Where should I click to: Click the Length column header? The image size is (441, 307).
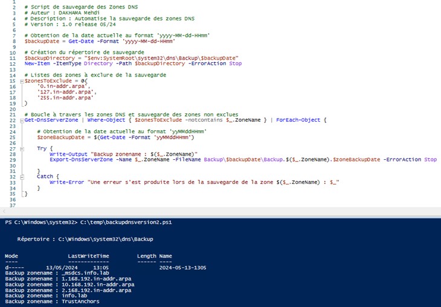147,256
